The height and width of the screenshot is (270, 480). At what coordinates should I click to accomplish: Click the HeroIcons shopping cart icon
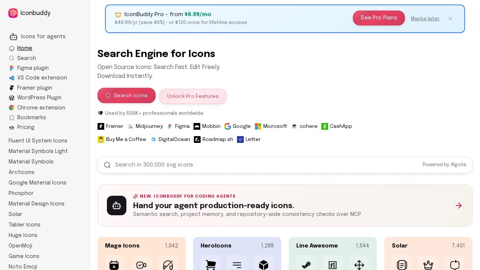211,265
